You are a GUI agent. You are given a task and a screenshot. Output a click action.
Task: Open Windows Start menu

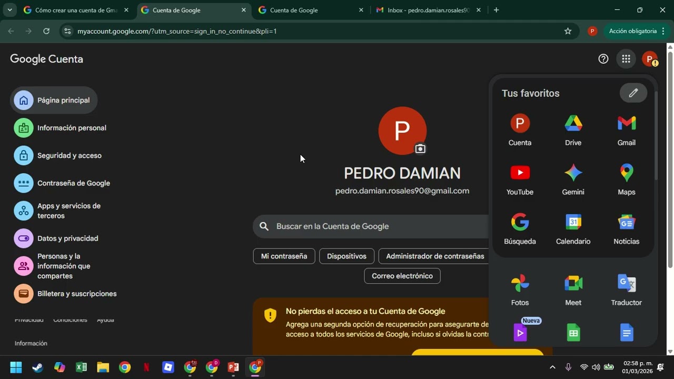coord(16,367)
